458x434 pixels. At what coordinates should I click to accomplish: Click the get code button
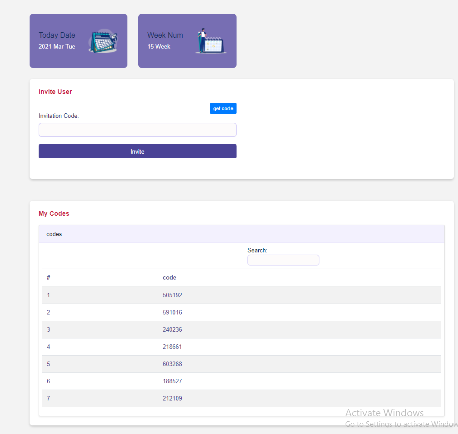coord(223,108)
